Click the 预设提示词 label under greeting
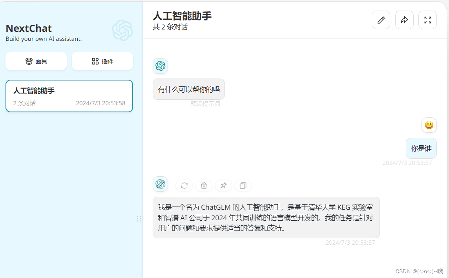The image size is (449, 278). coord(205,104)
